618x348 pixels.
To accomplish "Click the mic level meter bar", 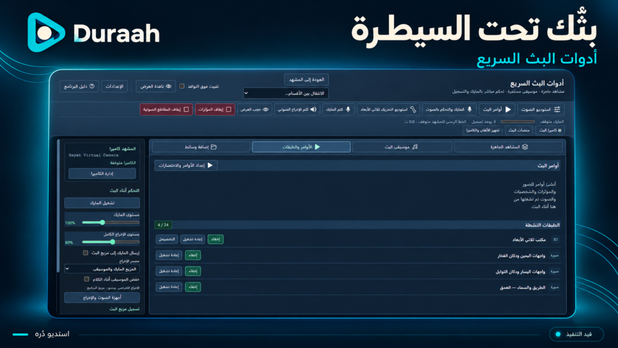I will click(517, 121).
